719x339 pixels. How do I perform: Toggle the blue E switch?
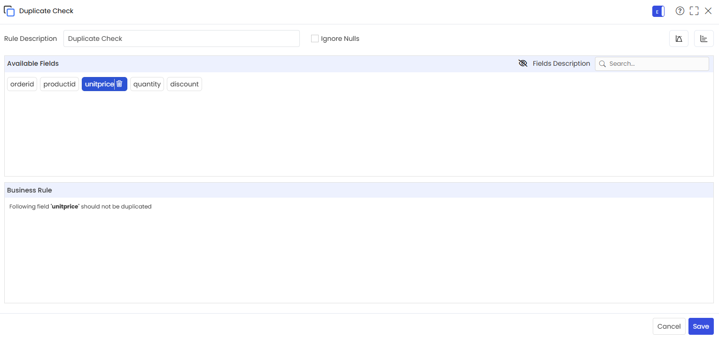[658, 11]
